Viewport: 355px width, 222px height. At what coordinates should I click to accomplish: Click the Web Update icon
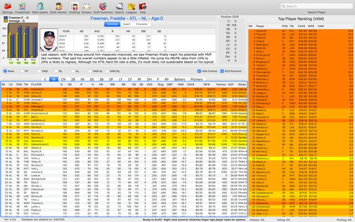[x=40, y=7]
